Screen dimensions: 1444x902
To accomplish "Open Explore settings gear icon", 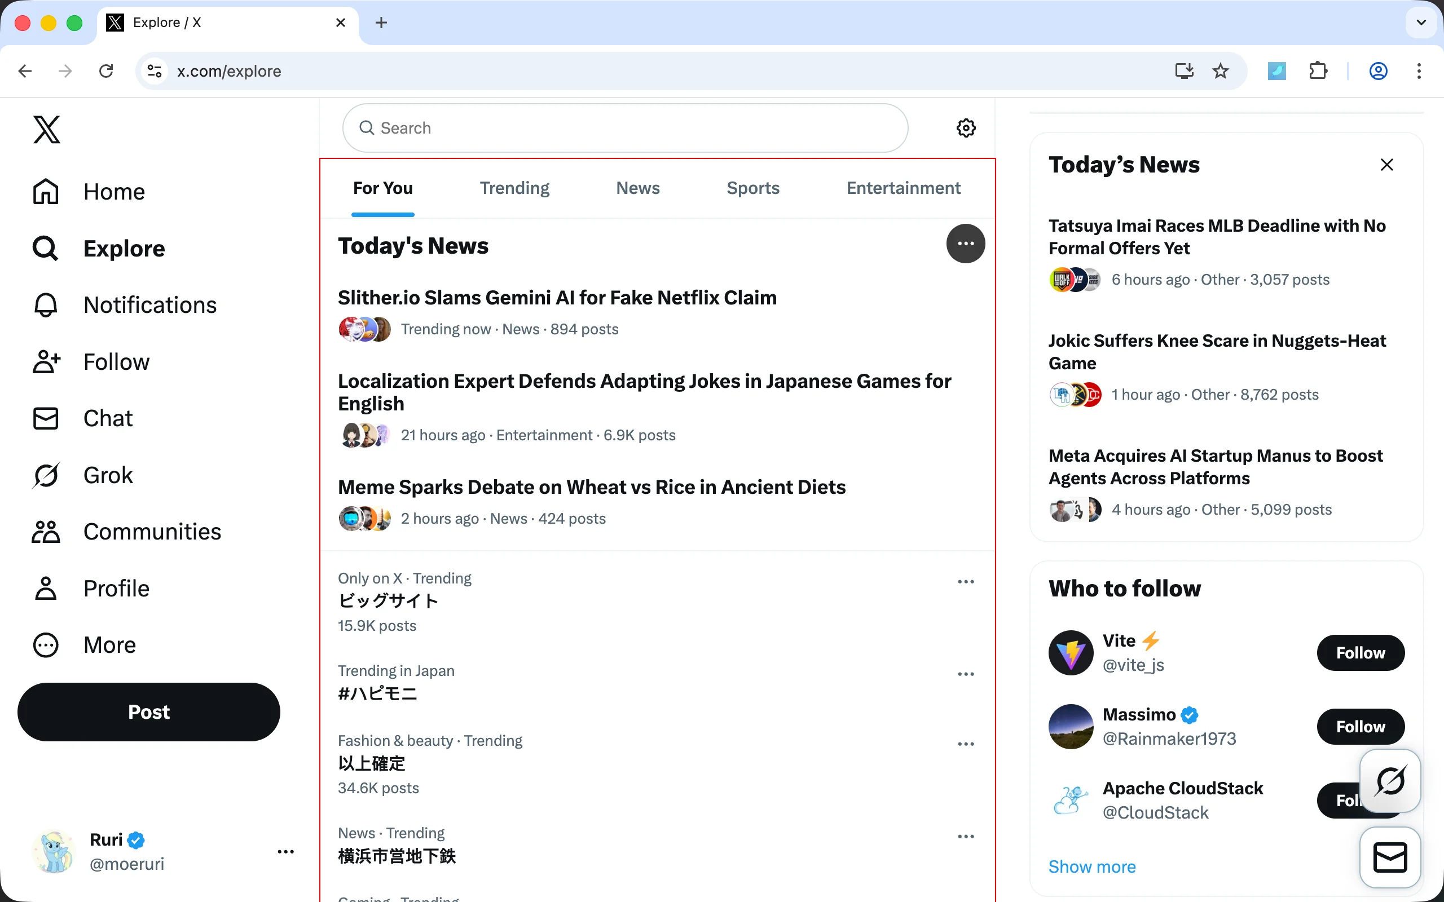I will pos(966,127).
